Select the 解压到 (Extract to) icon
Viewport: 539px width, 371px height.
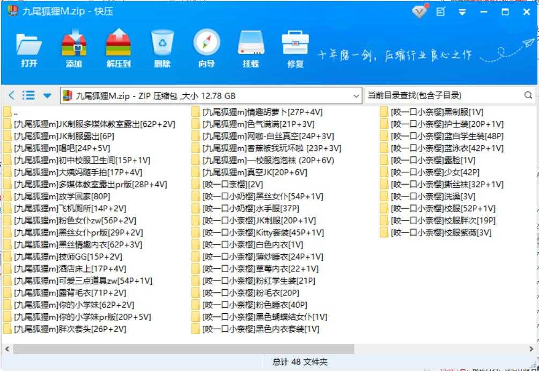[118, 48]
